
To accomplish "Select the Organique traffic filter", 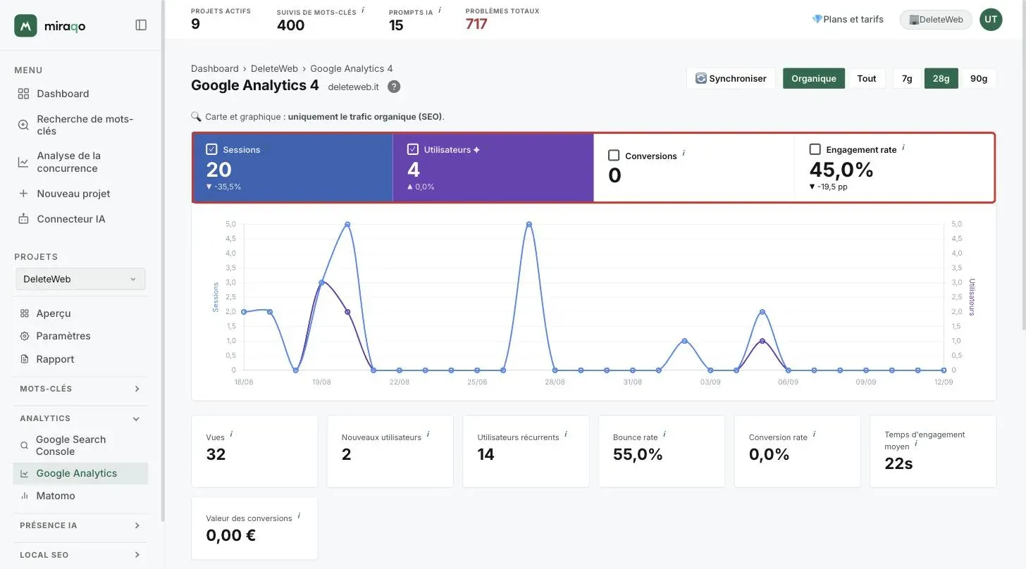I will [814, 78].
